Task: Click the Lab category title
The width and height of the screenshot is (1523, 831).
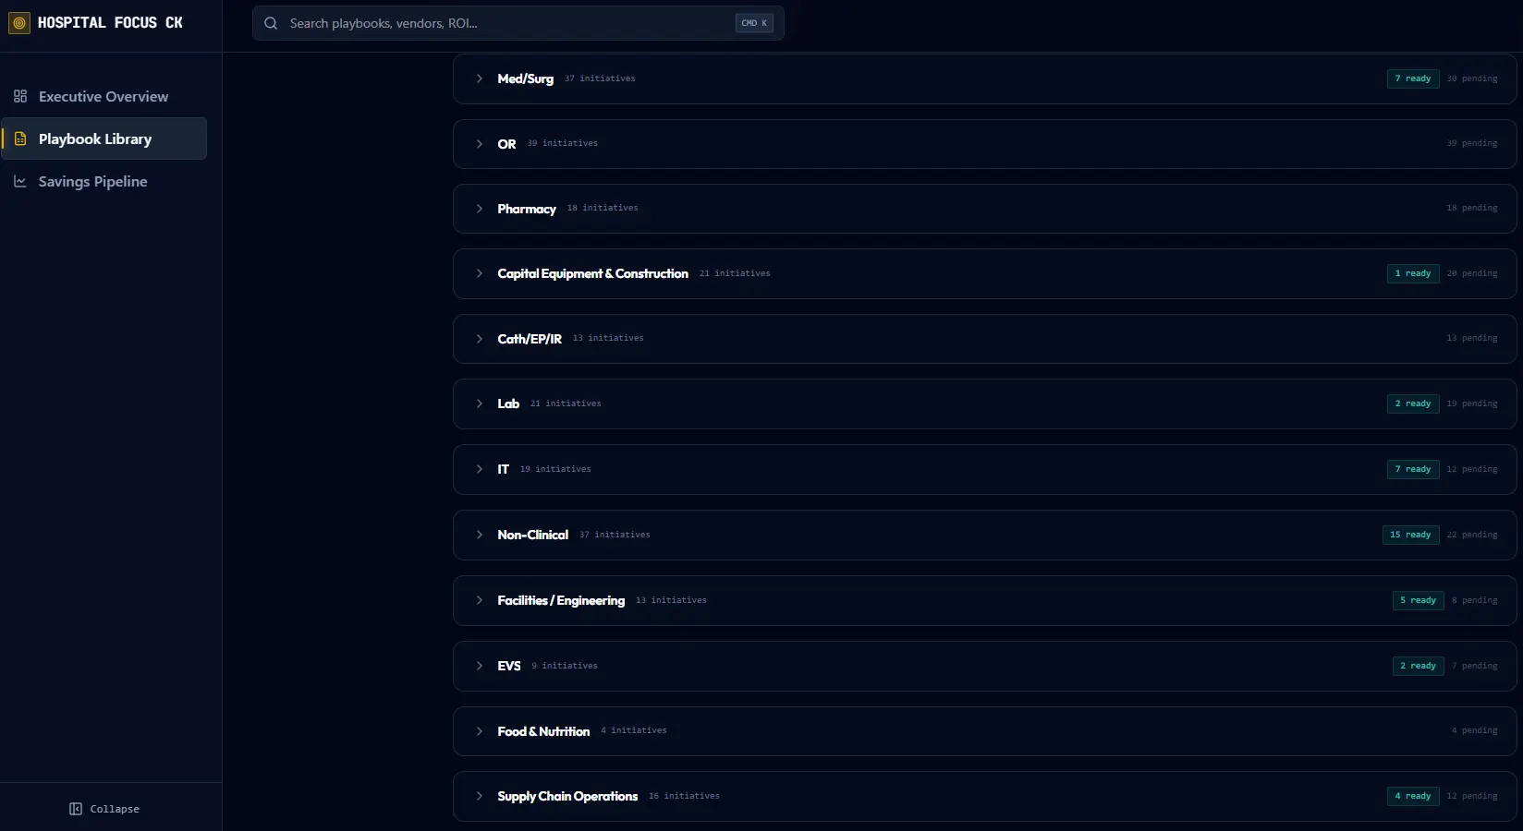Action: [x=508, y=403]
